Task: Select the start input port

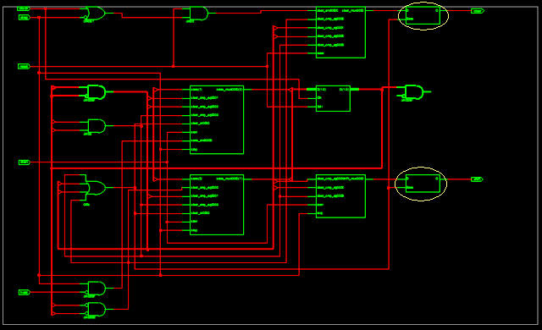Action: tap(25, 162)
